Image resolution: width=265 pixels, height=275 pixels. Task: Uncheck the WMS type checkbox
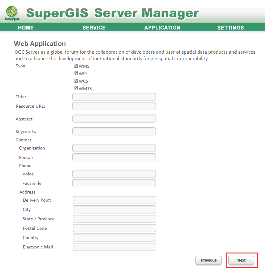(x=76, y=66)
